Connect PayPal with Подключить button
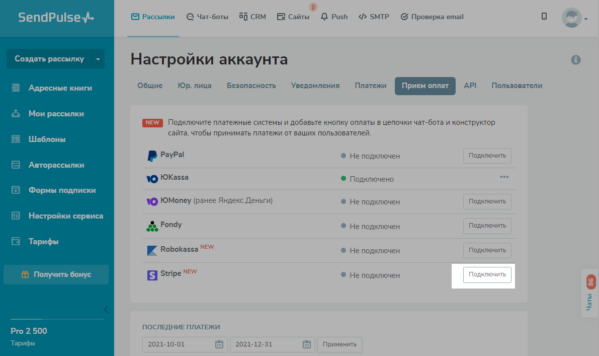 click(487, 156)
